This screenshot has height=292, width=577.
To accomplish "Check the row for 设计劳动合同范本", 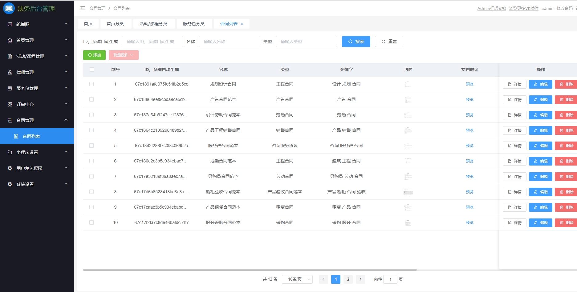I will 91,115.
